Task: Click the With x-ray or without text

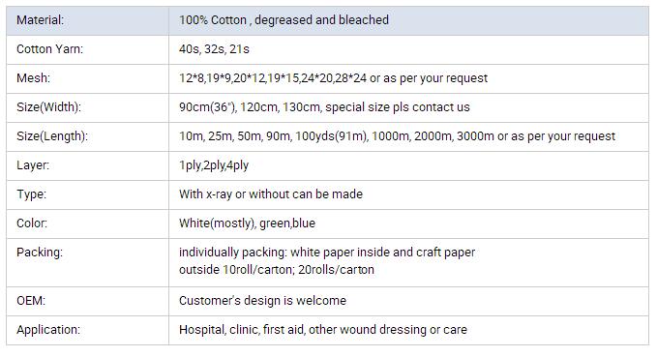Action: 271,194
